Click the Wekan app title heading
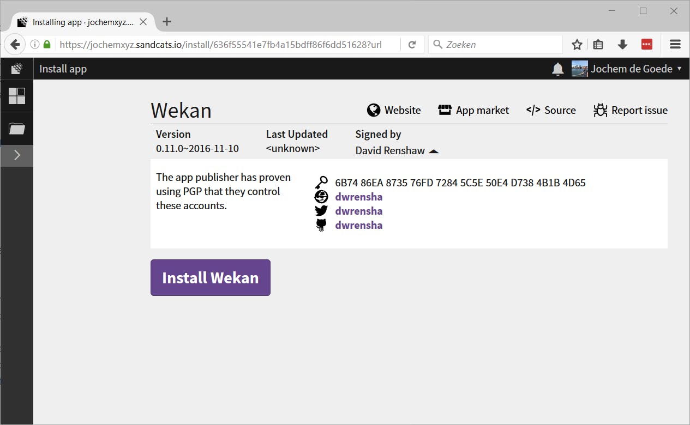Image resolution: width=690 pixels, height=425 pixels. click(181, 110)
